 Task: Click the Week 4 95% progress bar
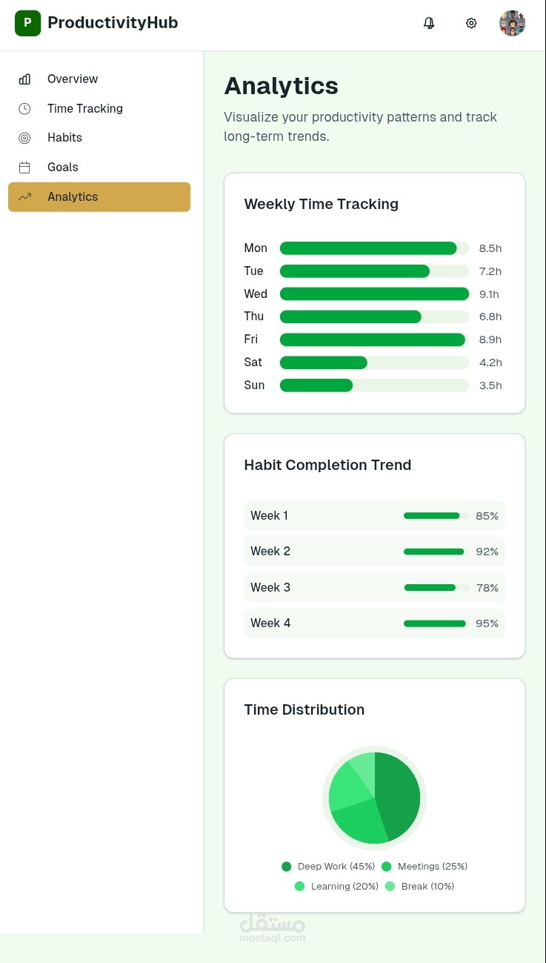pyautogui.click(x=435, y=623)
